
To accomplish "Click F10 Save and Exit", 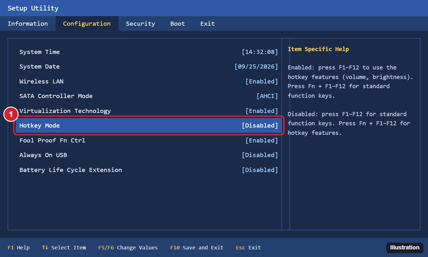I will tap(197, 247).
